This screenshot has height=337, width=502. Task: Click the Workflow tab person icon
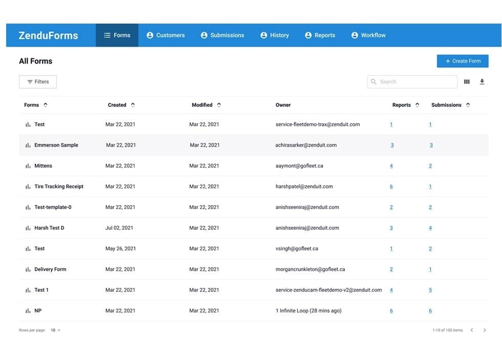pos(354,35)
